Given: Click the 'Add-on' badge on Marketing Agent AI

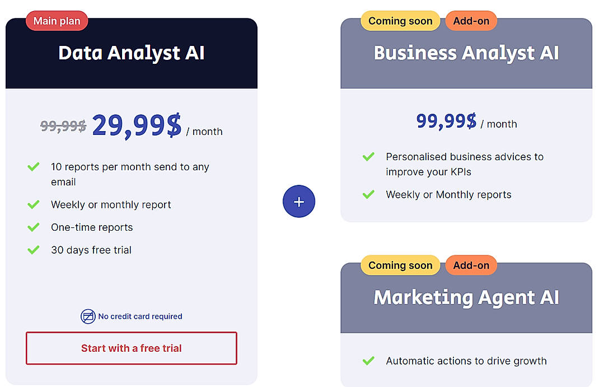Looking at the screenshot, I should 471,265.
